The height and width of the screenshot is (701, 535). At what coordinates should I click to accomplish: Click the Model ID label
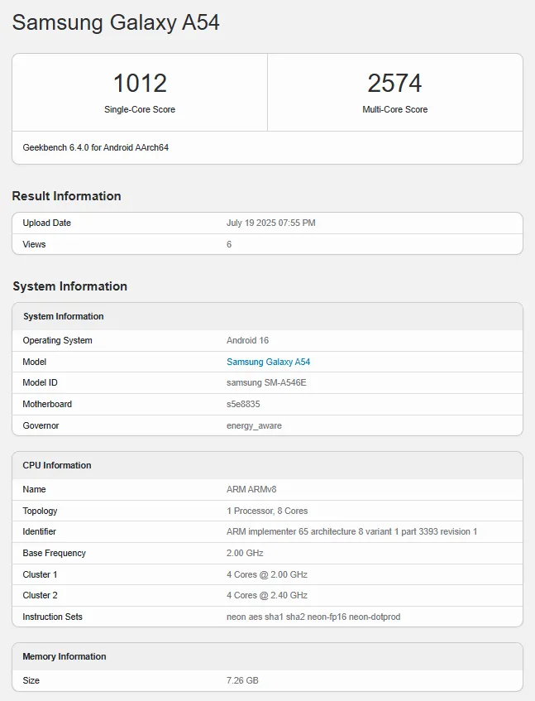[x=41, y=382]
